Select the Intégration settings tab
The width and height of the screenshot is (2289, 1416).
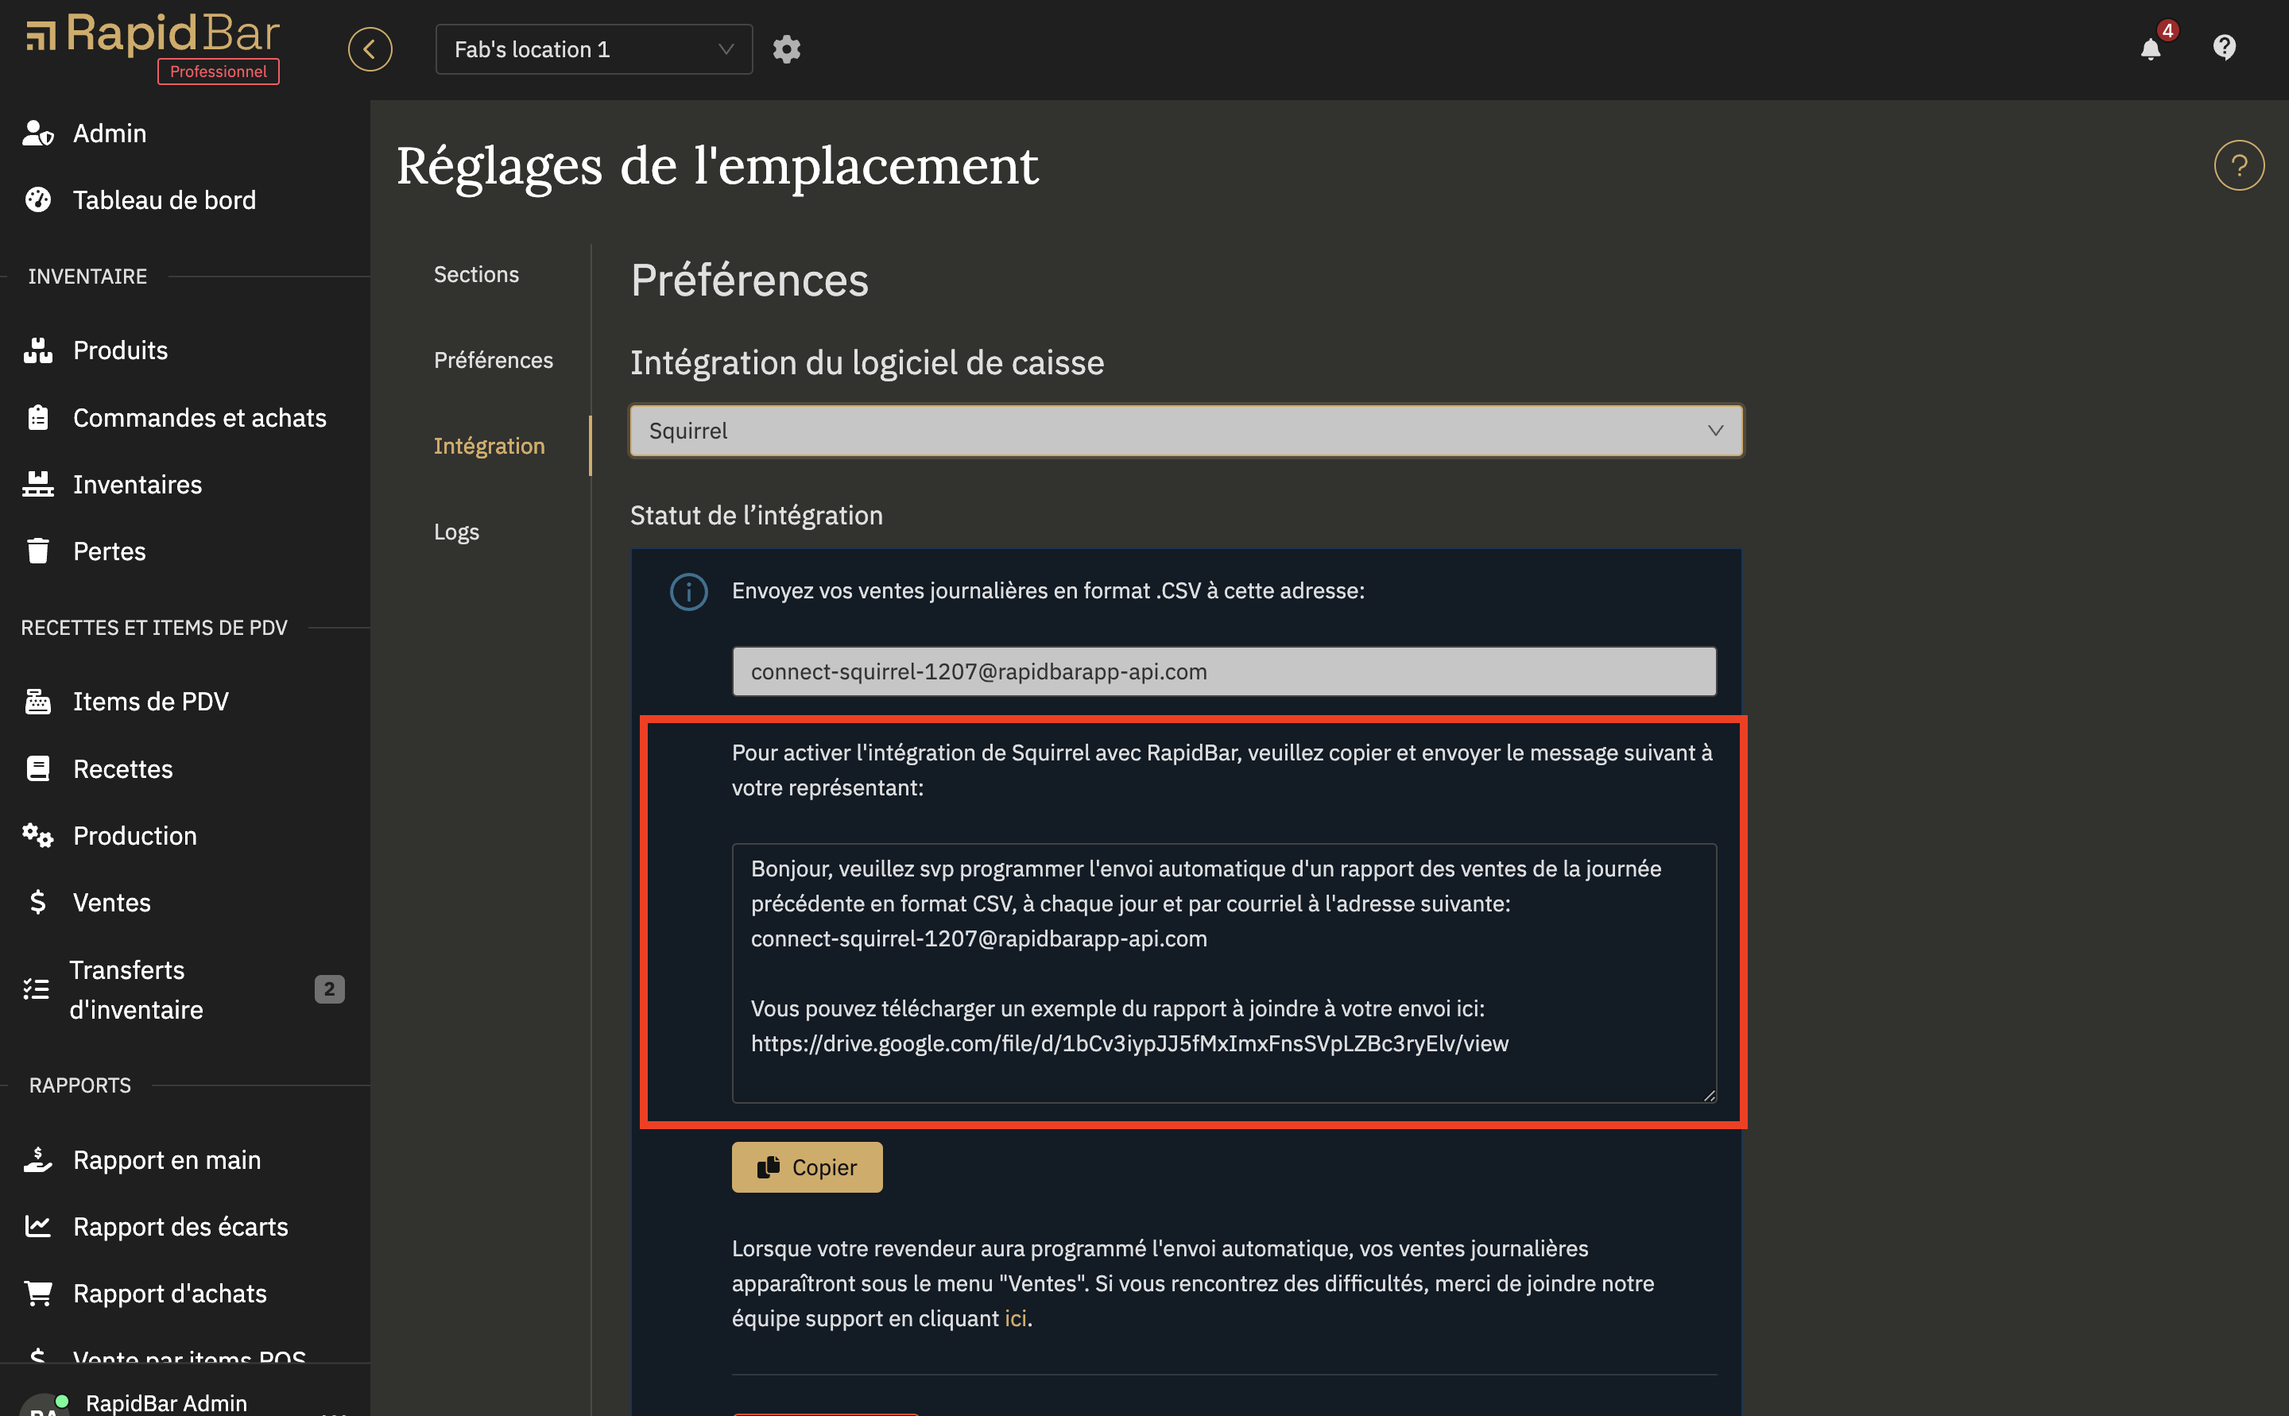(x=489, y=446)
